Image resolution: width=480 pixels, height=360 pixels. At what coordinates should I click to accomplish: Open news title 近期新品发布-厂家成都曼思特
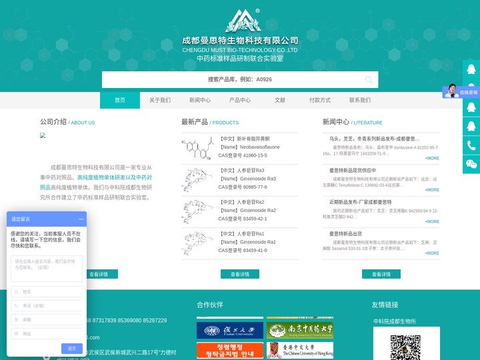[x=360, y=202]
